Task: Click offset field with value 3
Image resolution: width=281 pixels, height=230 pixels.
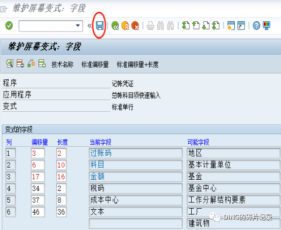Action: (x=38, y=153)
